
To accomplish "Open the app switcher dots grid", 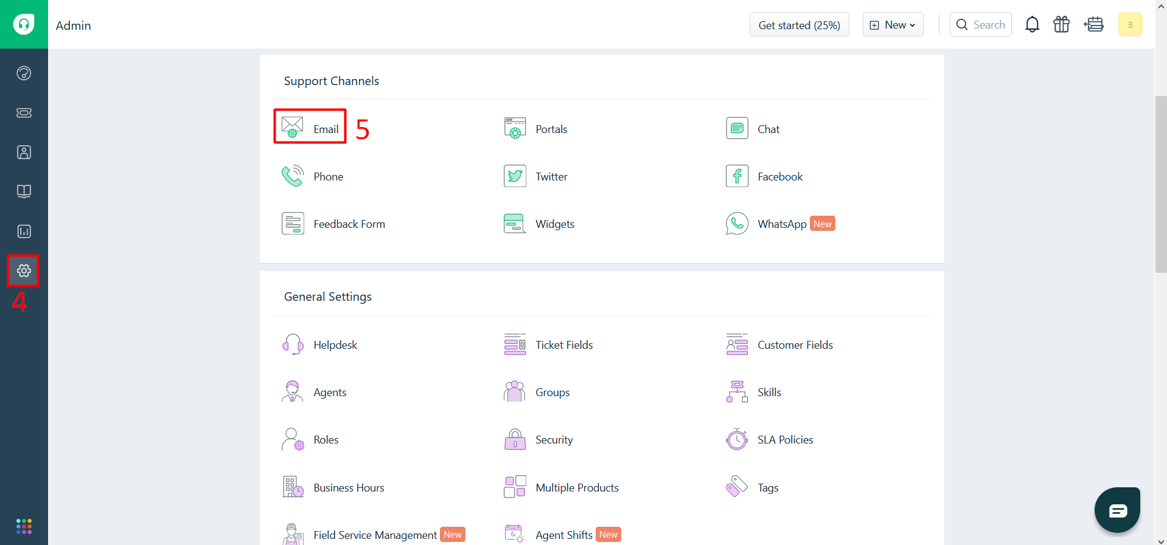I will [x=24, y=526].
